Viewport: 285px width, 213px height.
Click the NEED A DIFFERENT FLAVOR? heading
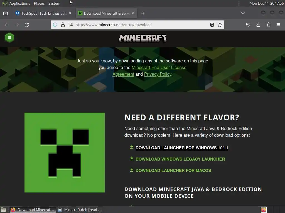pos(182,118)
